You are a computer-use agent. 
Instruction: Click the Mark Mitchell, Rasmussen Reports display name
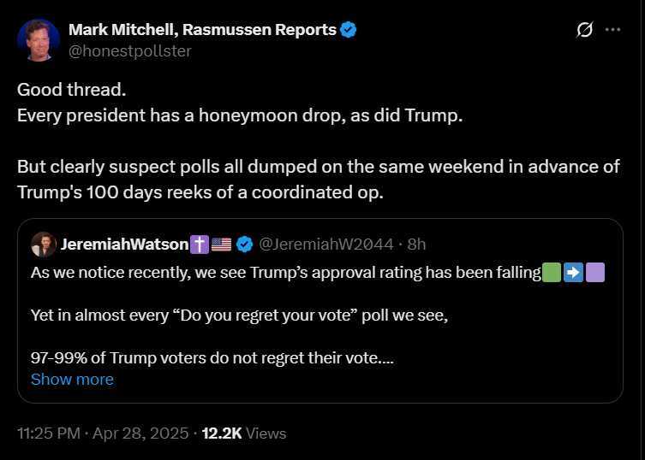tap(202, 30)
